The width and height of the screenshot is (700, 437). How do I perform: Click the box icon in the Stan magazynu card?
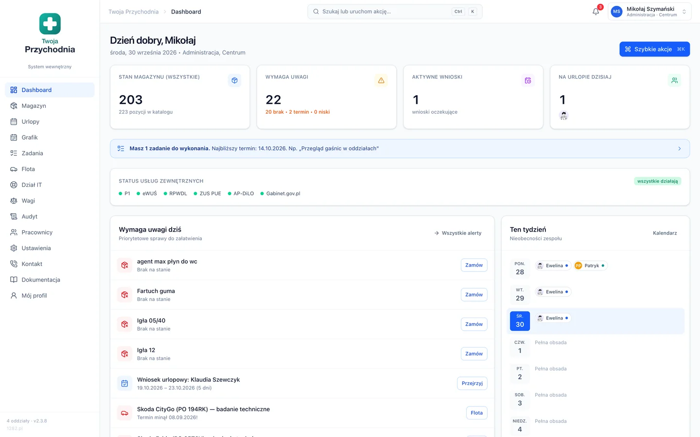235,81
